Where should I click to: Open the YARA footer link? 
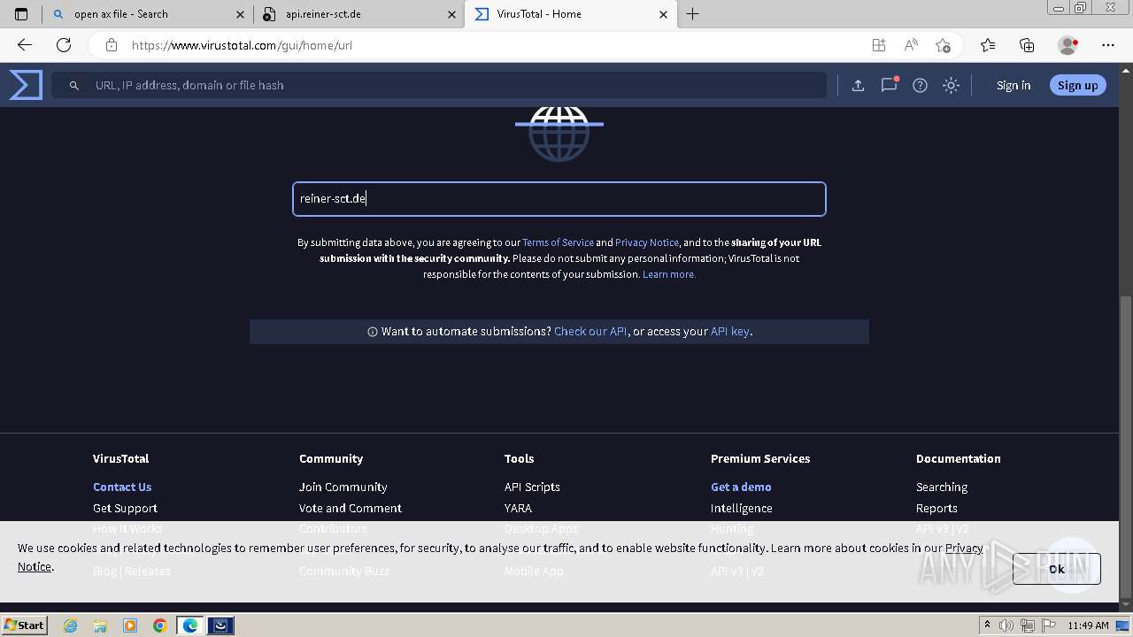tap(518, 508)
